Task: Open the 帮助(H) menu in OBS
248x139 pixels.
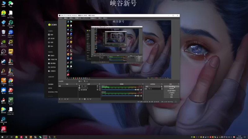Action: (105, 18)
